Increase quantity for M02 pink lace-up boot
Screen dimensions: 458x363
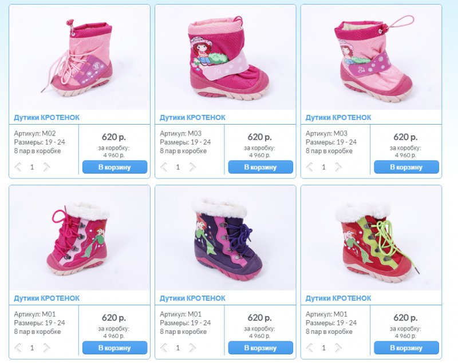46,167
